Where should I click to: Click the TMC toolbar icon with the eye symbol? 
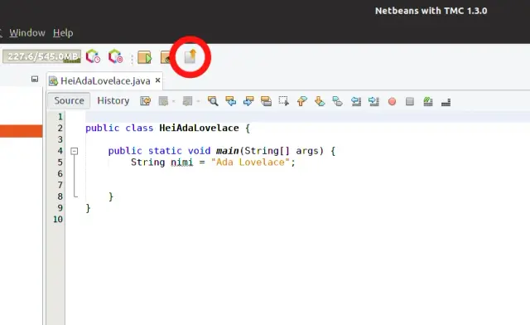pos(166,57)
